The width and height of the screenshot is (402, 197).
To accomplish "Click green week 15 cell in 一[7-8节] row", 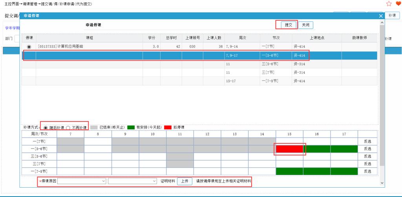I will point(289,171).
